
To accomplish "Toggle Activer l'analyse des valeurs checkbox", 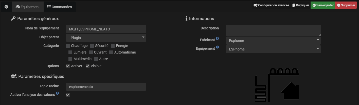I will pyautogui.click(x=68, y=95).
